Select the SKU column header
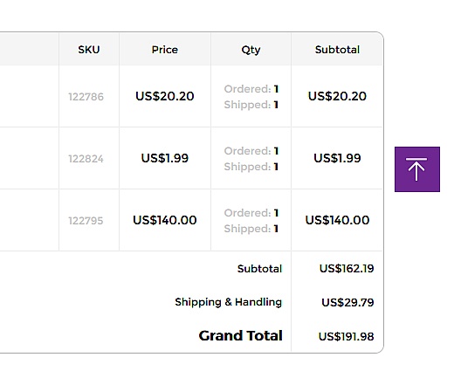This screenshot has height=378, width=454. [x=89, y=50]
